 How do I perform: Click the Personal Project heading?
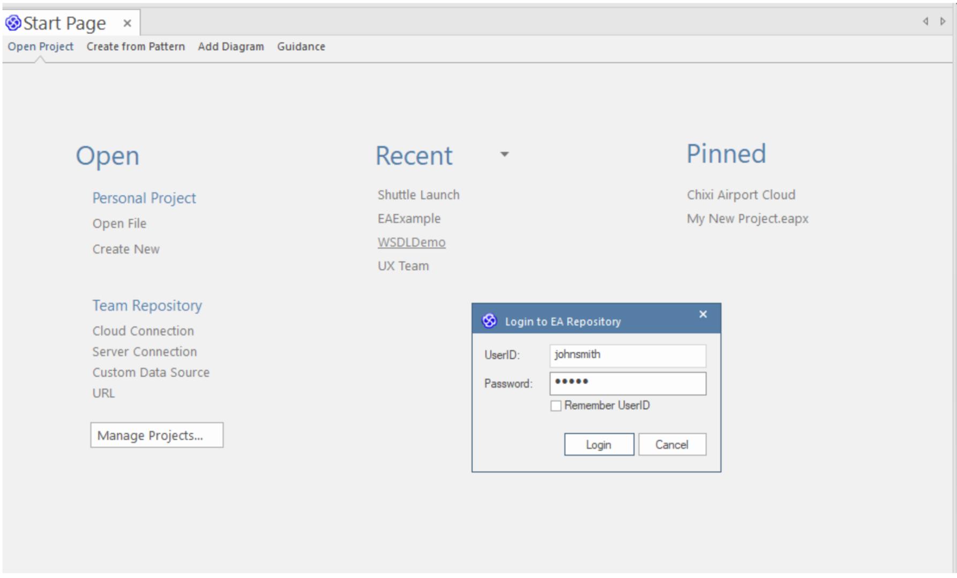pos(144,198)
